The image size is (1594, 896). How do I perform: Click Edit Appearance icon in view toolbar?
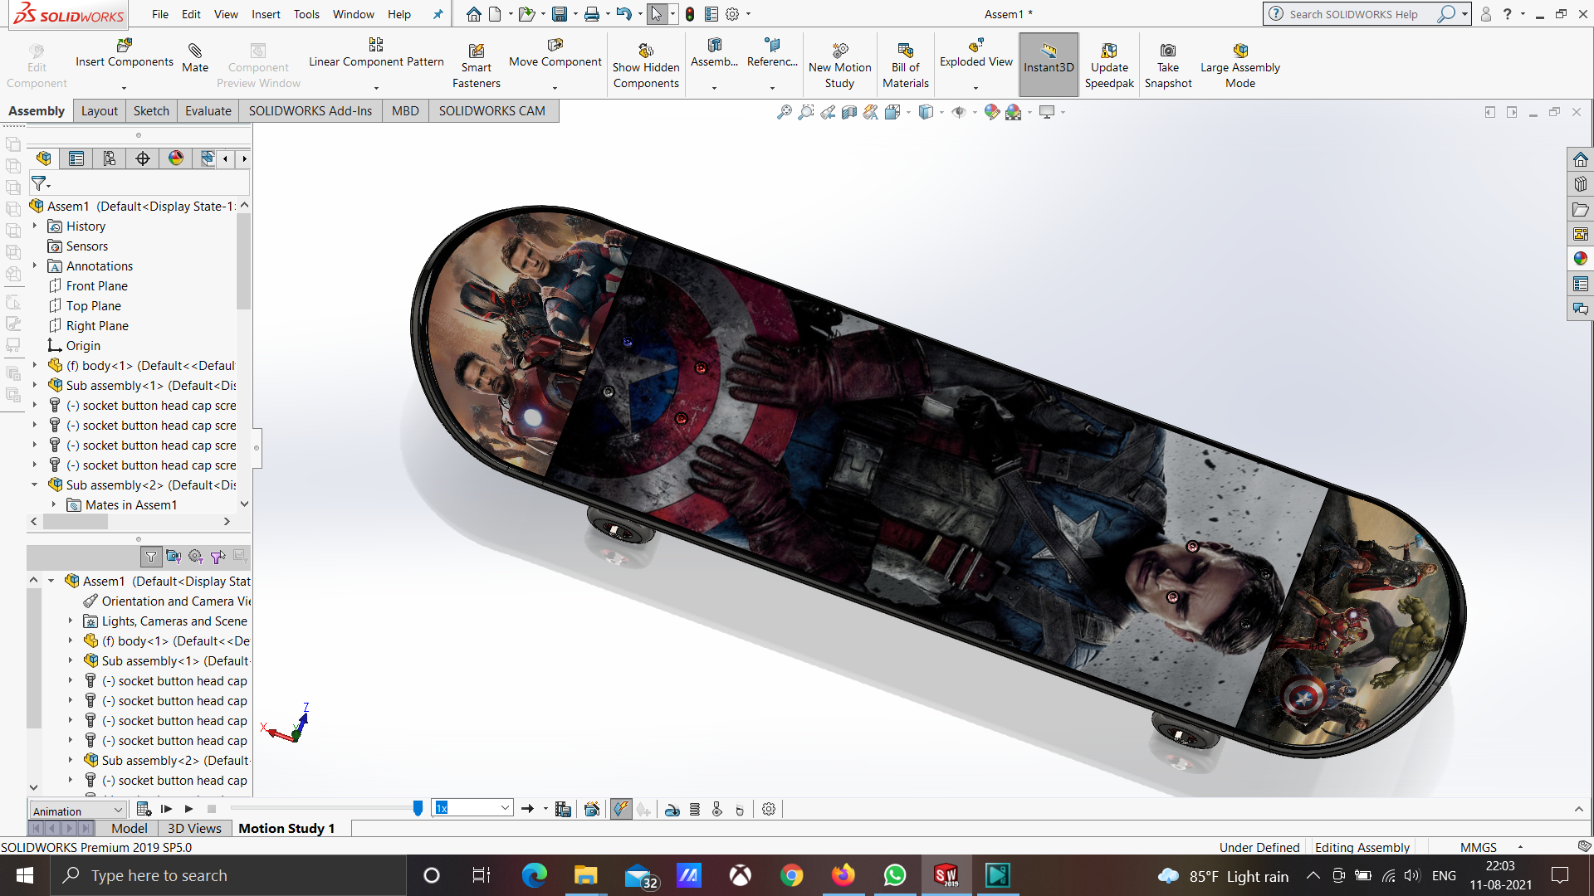pyautogui.click(x=991, y=112)
